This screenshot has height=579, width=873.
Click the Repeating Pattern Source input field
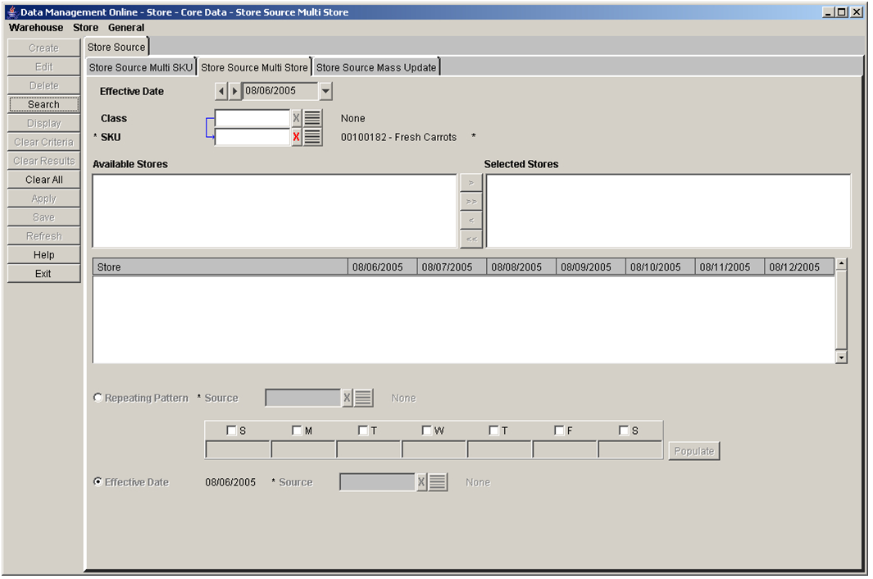[x=303, y=398]
